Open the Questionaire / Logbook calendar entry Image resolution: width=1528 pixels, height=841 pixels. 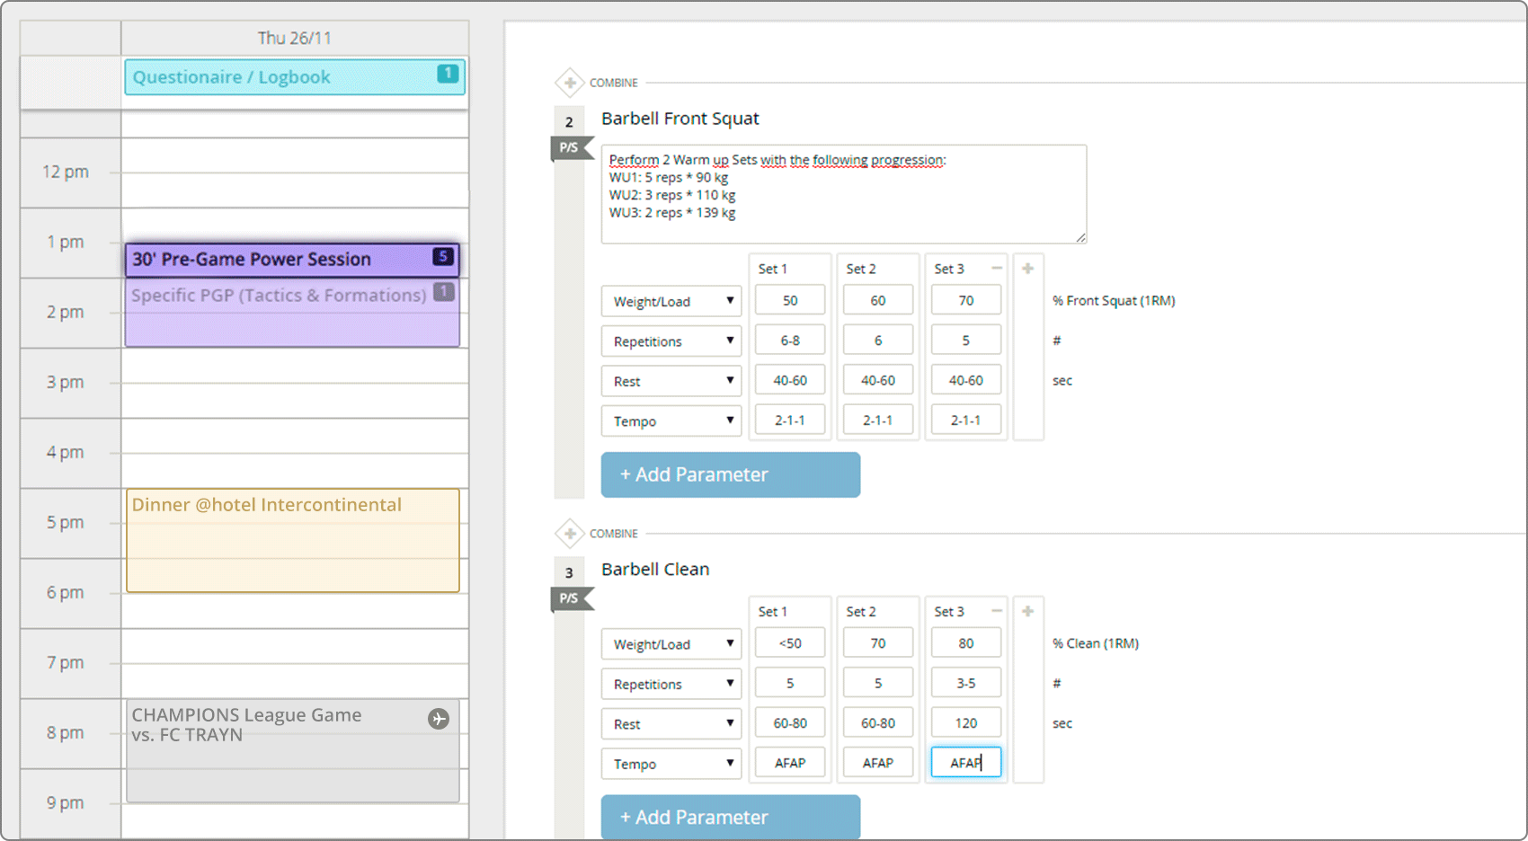[294, 77]
